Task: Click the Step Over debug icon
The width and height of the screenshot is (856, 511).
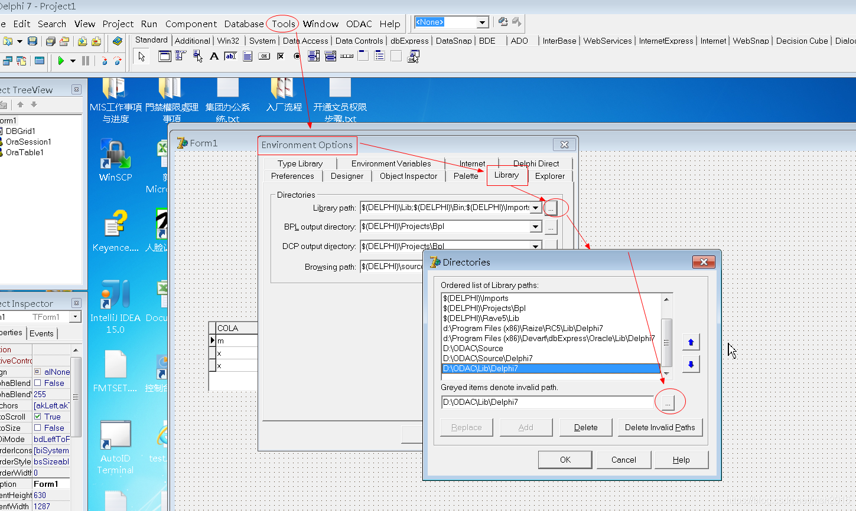Action: 118,61
